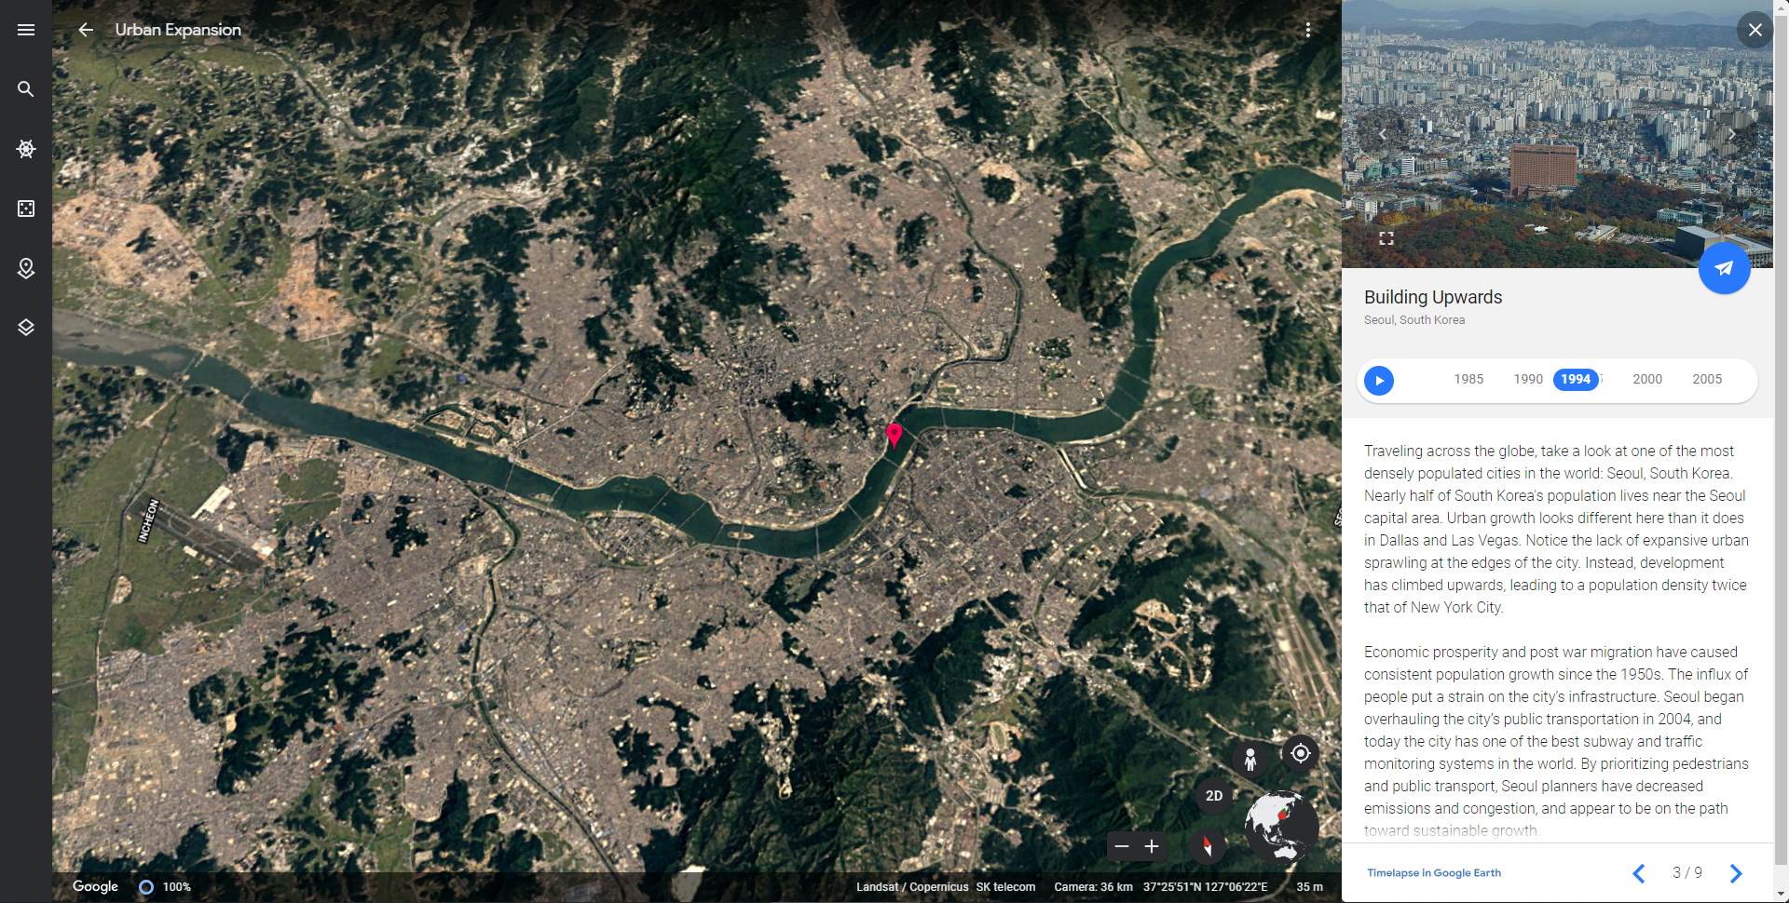This screenshot has width=1789, height=903.
Task: Select the Search tool in sidebar
Action: [25, 89]
